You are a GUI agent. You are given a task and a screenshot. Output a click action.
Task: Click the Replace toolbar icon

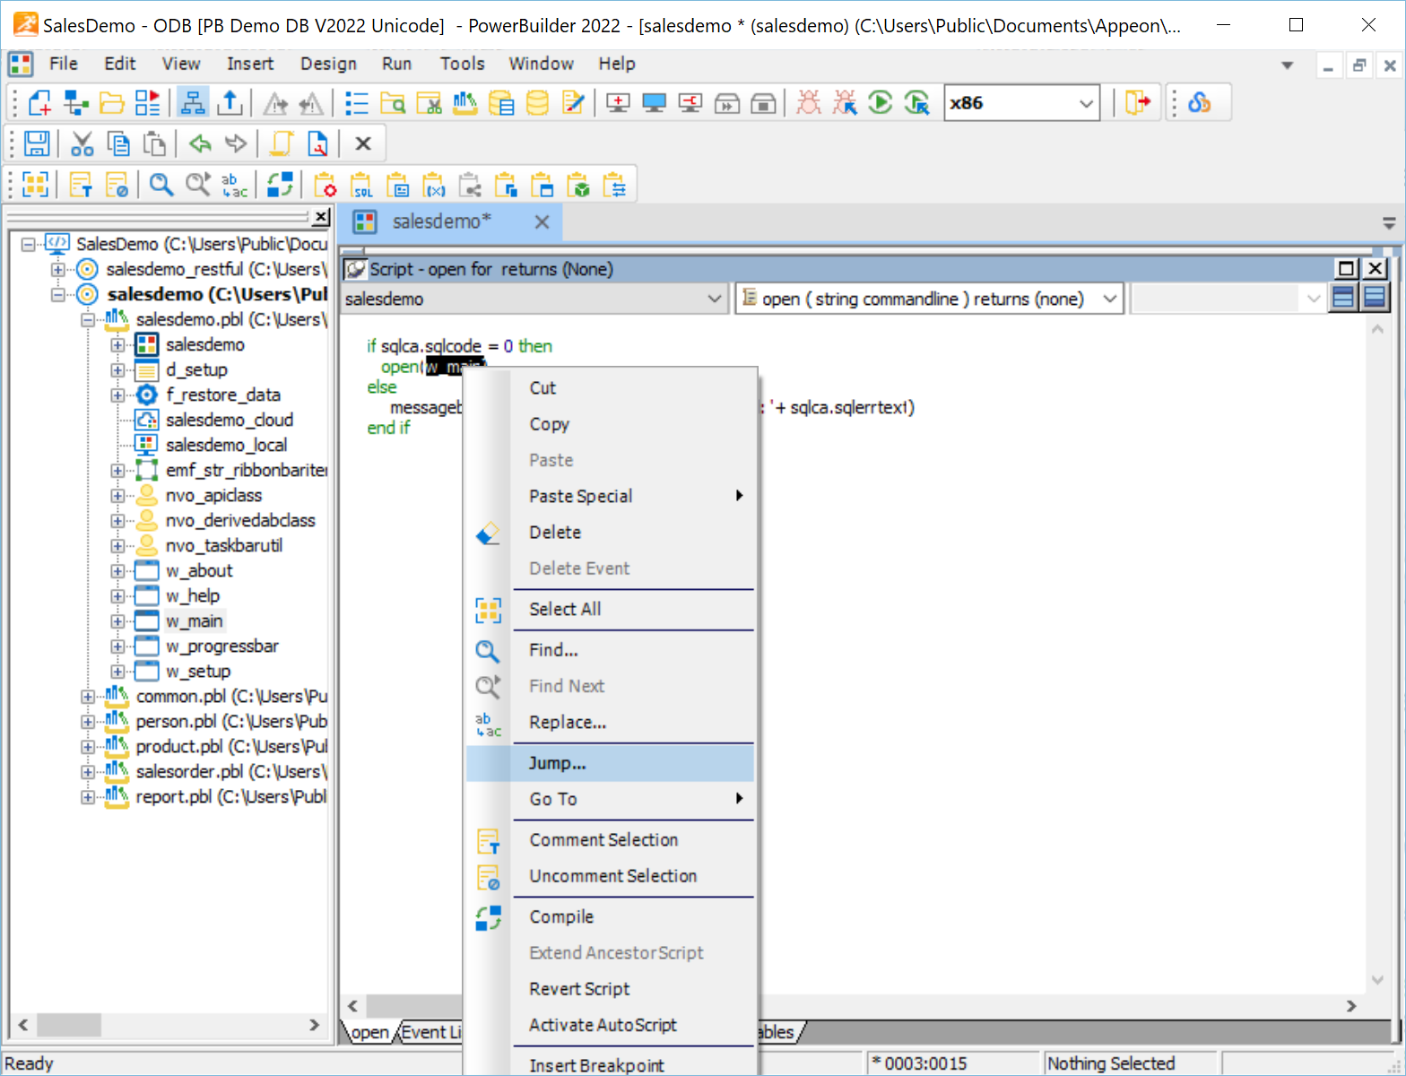coord(234,185)
